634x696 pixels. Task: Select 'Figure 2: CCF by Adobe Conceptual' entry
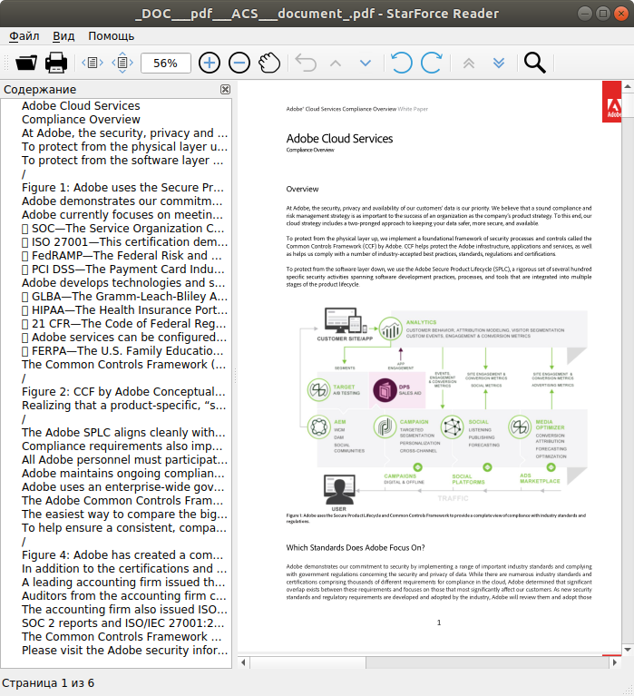(x=123, y=392)
